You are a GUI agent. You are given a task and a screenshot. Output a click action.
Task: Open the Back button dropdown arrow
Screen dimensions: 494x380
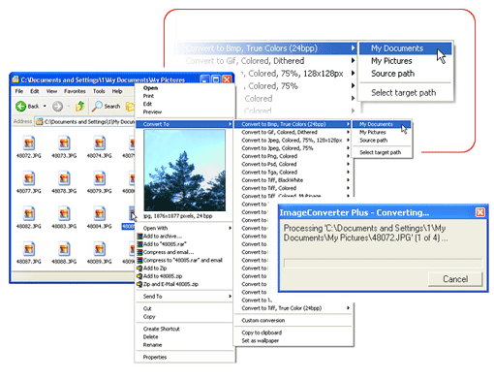tap(45, 106)
